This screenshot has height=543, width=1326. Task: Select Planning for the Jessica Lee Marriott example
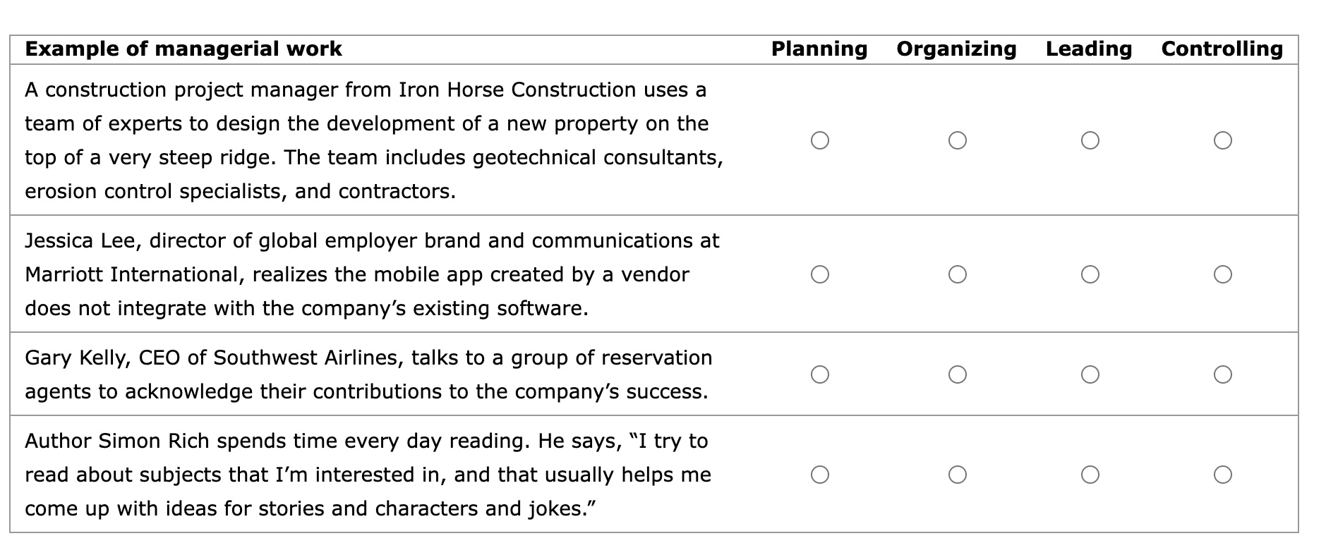click(819, 274)
